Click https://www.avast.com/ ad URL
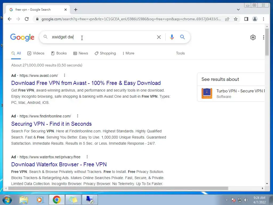Viewport: 273px width, 205px height. [x=39, y=76]
